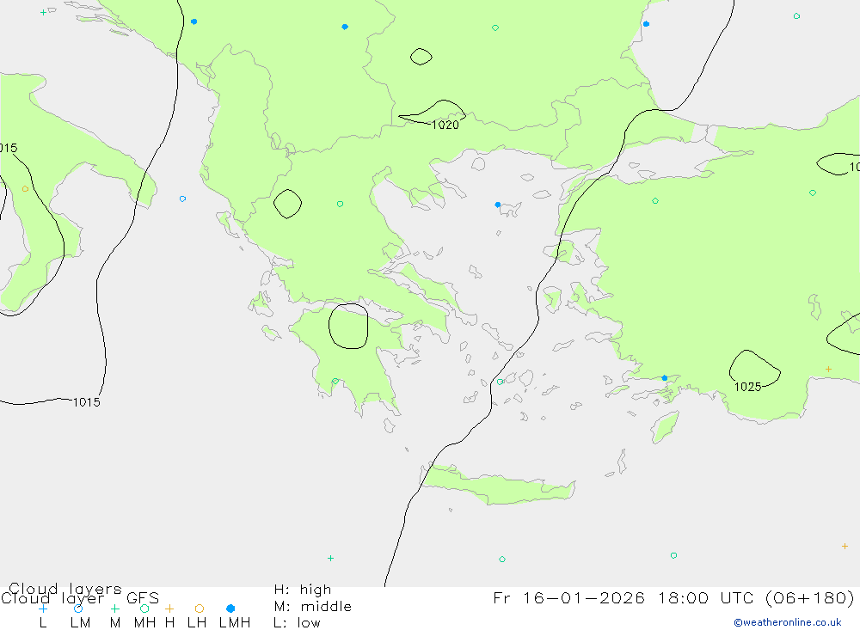860x630 pixels.
Task: Click the orange open-circle LH legend symbol
Action: pyautogui.click(x=200, y=609)
